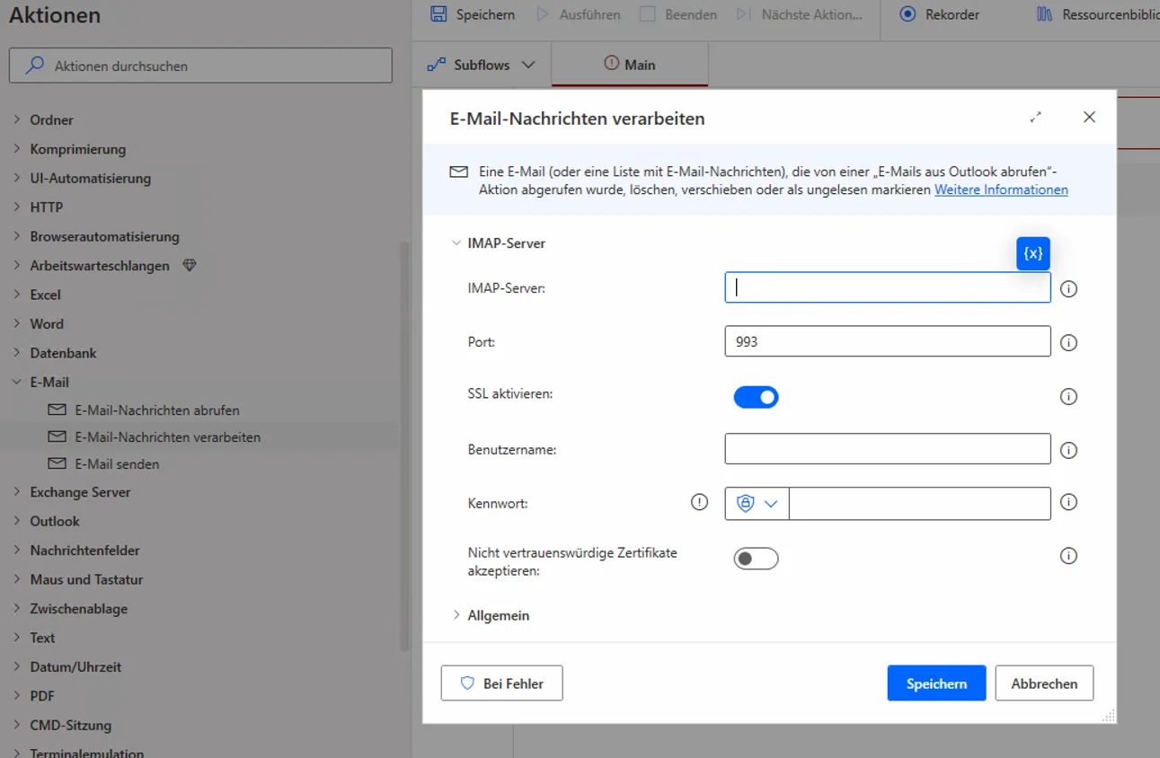This screenshot has height=758, width=1160.
Task: Expand the Outlook actions group
Action: [16, 521]
